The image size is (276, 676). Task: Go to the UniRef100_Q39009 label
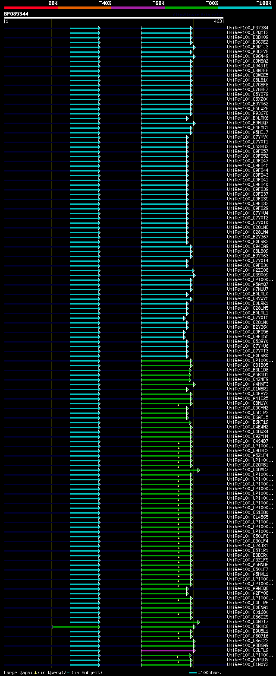point(248,275)
